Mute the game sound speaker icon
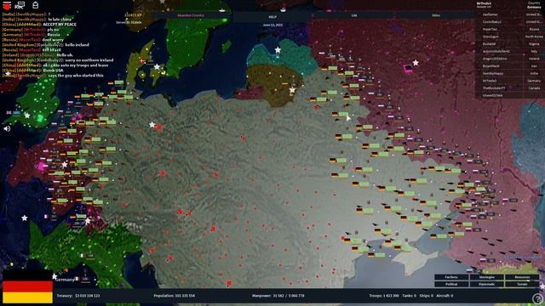Image resolution: width=545 pixels, height=306 pixels. [x=7, y=128]
